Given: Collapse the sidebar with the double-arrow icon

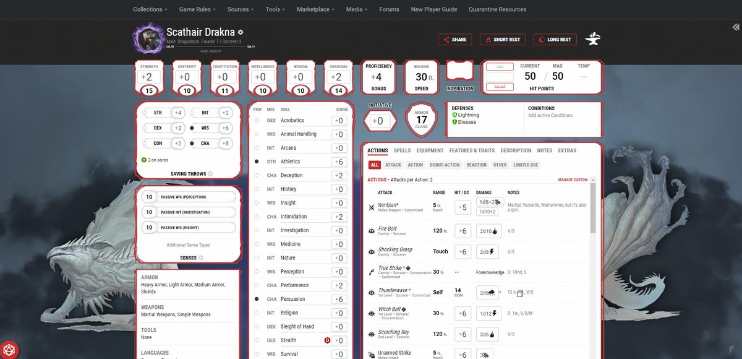Looking at the screenshot, I should (735, 27).
